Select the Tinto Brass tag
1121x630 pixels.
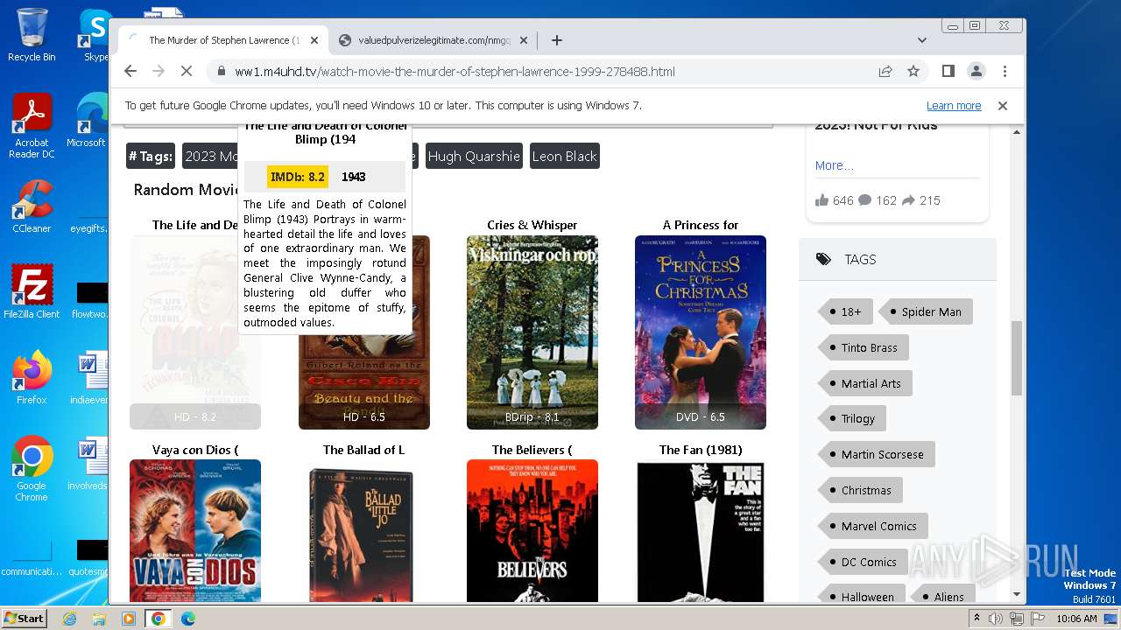(x=864, y=347)
